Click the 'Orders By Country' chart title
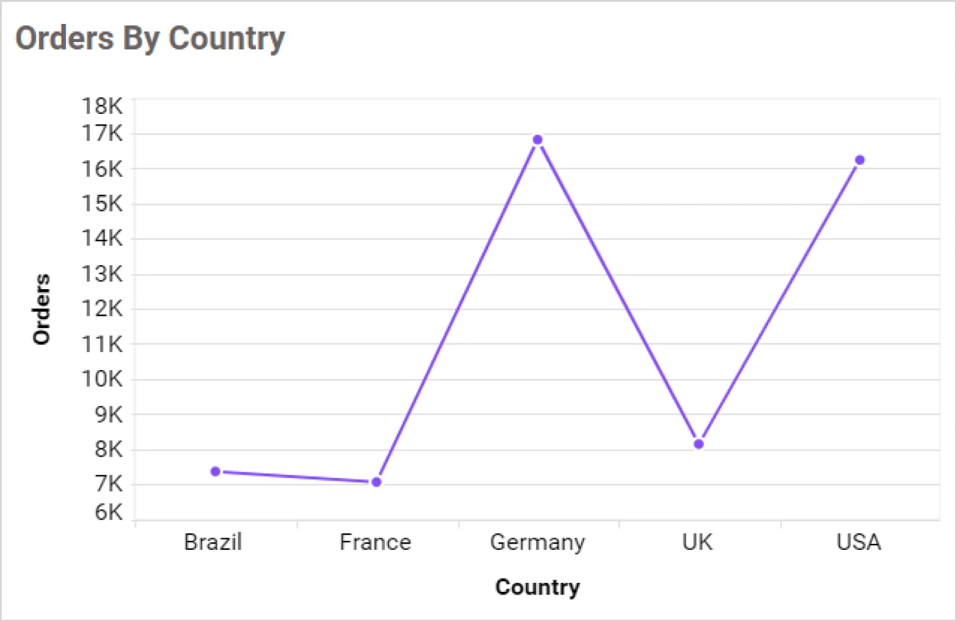The width and height of the screenshot is (957, 621). tap(150, 38)
